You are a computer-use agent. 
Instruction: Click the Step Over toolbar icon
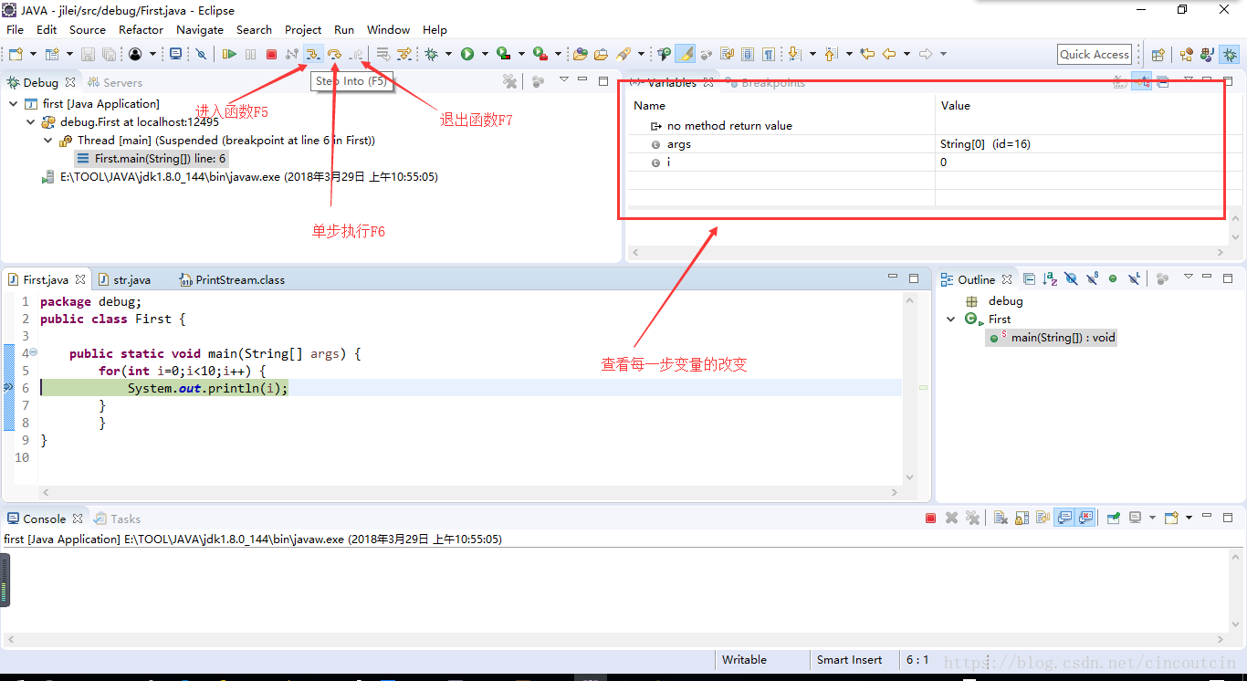335,55
